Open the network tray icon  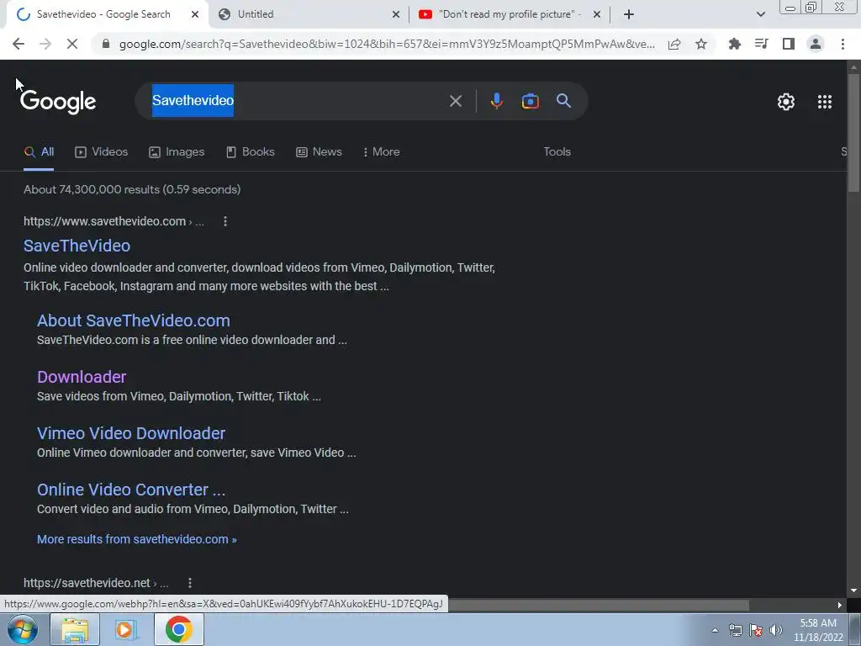(735, 630)
